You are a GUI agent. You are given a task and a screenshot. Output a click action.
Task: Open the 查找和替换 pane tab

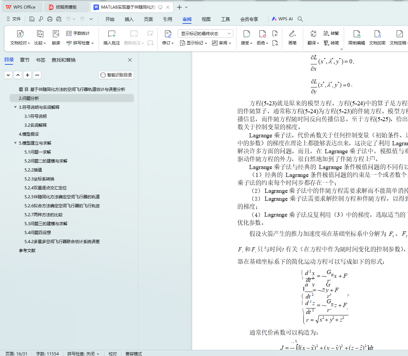(64, 60)
